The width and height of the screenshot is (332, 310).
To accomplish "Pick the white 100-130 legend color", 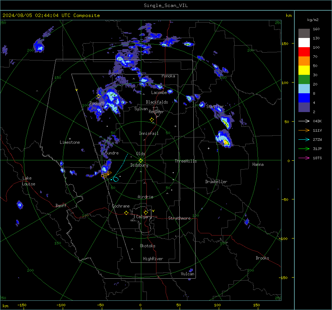I will pyautogui.click(x=304, y=43).
